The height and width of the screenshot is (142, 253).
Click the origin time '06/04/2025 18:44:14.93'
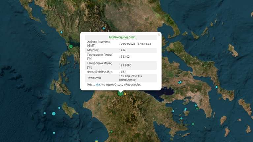136,44
